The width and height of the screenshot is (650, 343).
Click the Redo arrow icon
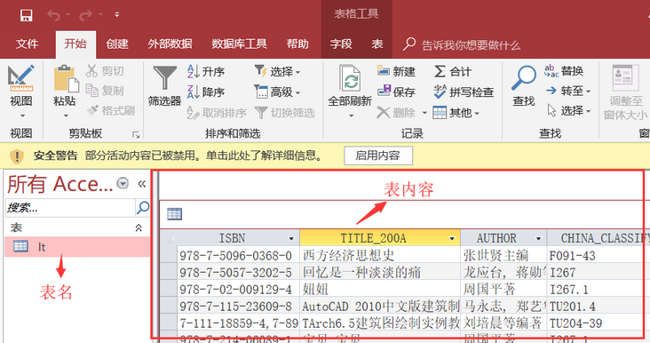[85, 15]
